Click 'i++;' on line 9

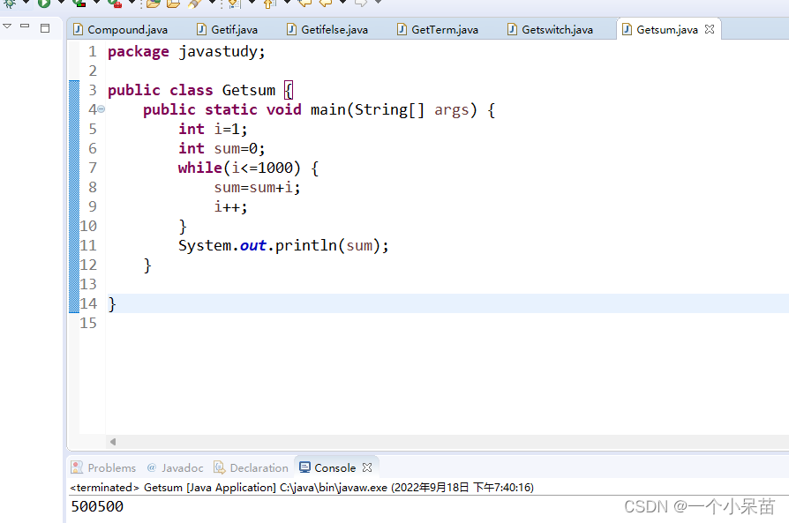[x=230, y=206]
